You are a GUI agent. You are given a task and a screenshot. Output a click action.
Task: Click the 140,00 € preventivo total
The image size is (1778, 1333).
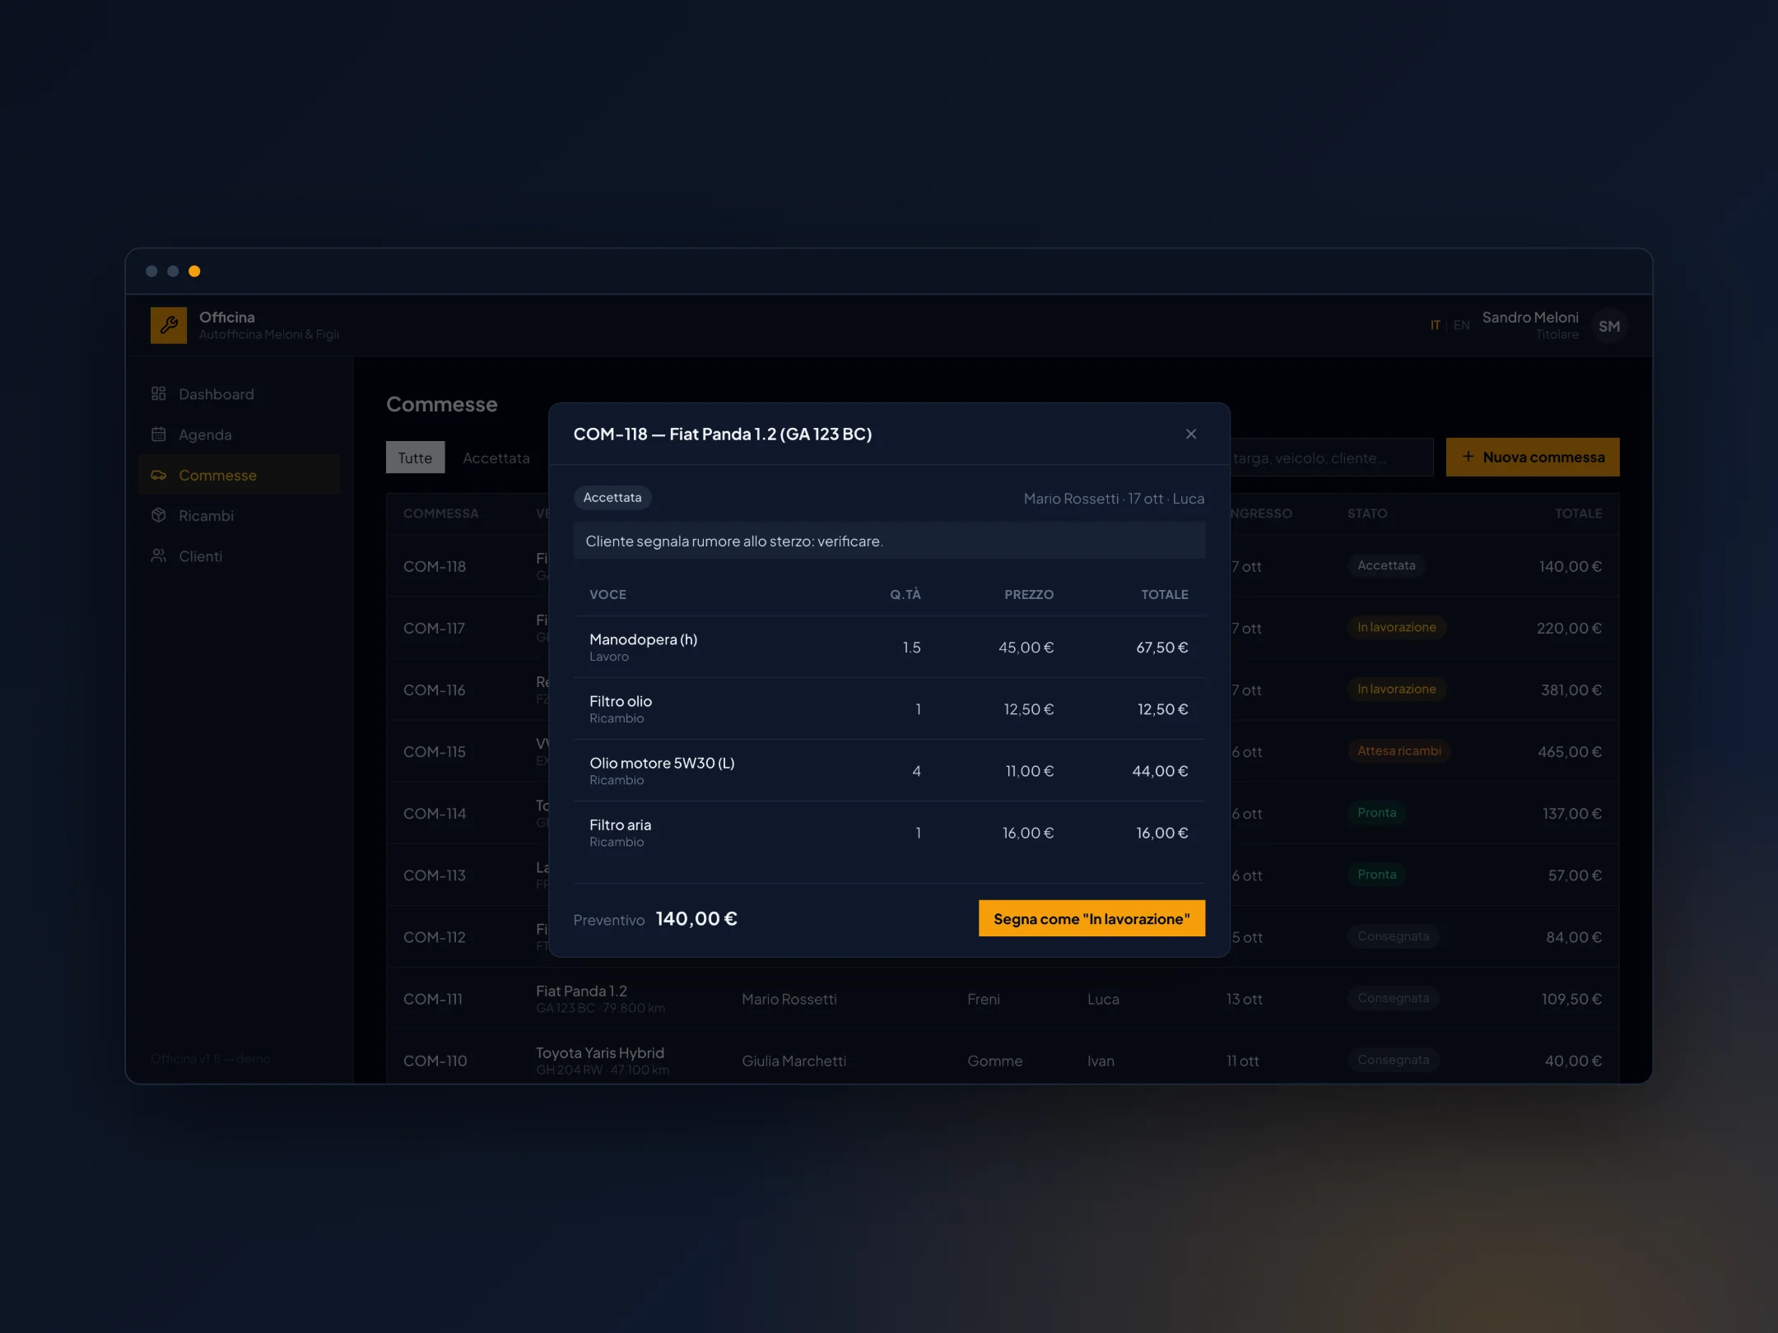pos(696,918)
